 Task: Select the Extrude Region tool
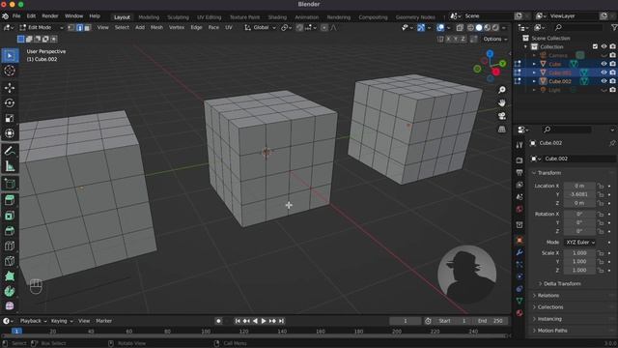(x=10, y=200)
